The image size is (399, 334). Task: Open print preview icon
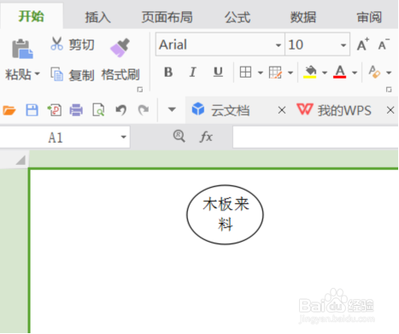pos(98,110)
